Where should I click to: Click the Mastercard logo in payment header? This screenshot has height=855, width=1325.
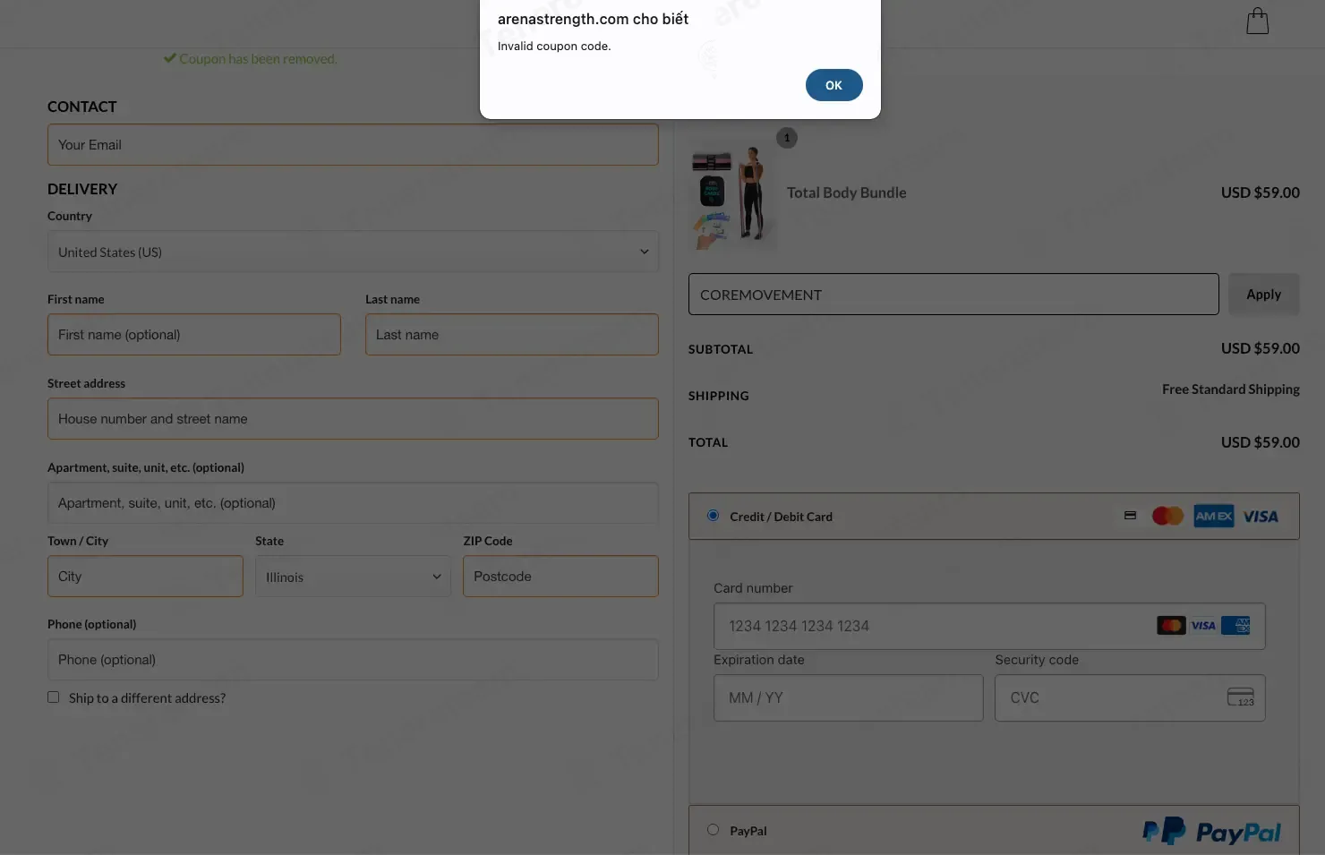tap(1167, 516)
